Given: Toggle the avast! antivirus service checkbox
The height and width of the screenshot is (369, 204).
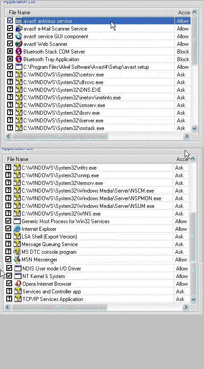Looking at the screenshot, I should [10, 21].
